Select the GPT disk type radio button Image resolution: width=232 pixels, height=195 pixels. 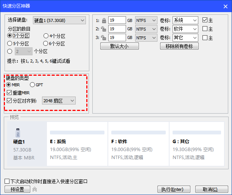pos(32,84)
